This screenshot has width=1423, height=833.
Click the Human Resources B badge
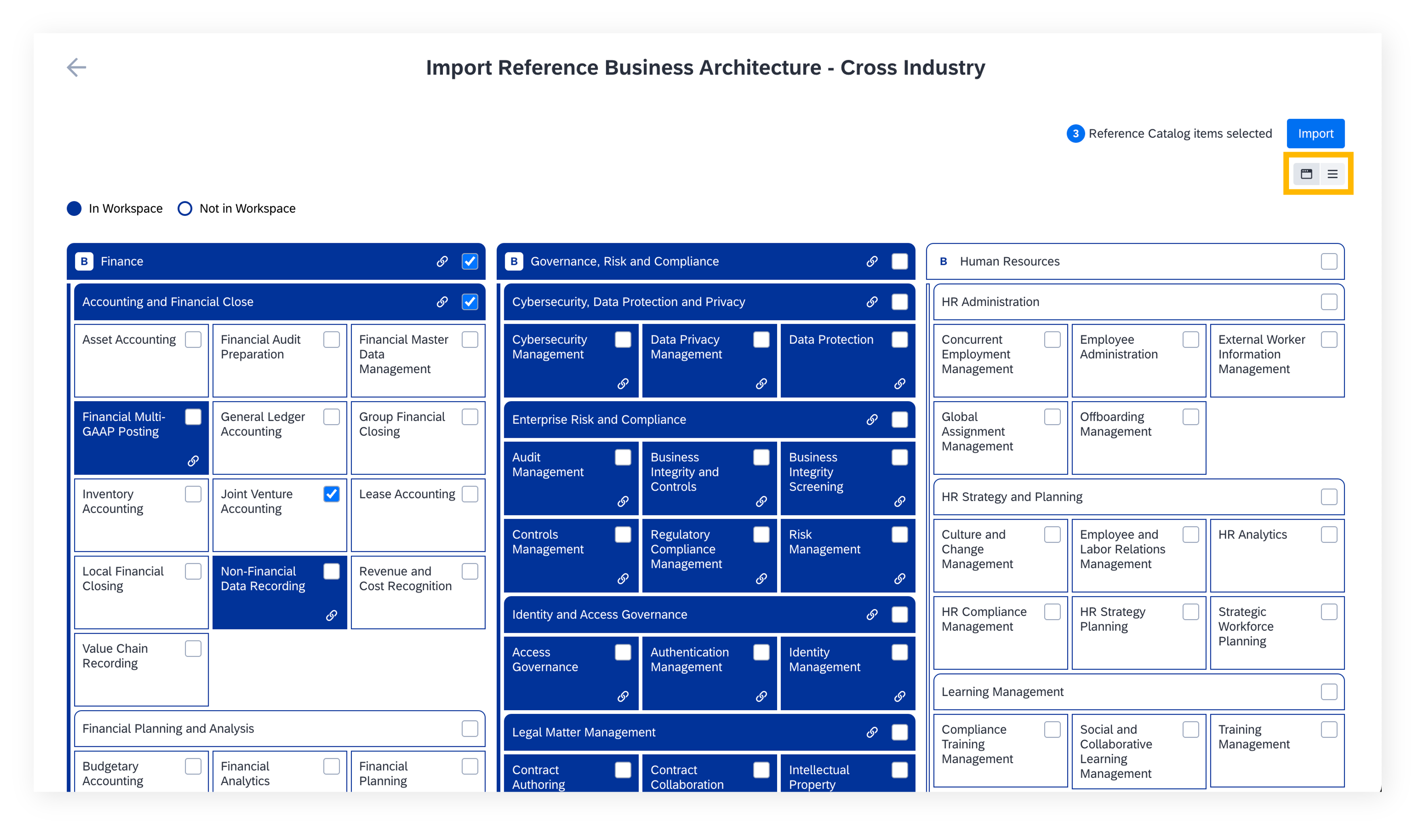(943, 262)
